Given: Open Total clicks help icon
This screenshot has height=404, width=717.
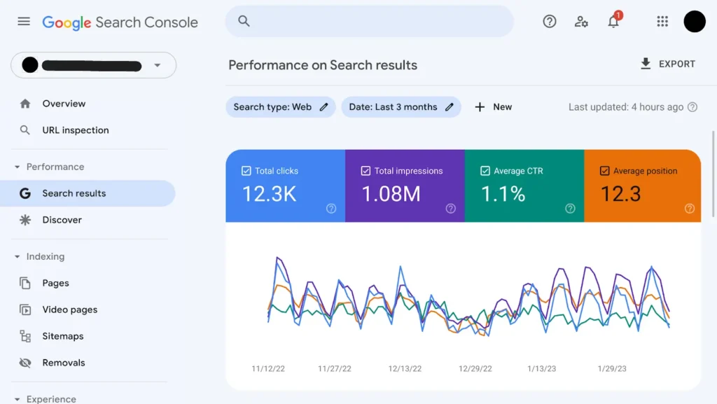Looking at the screenshot, I should pyautogui.click(x=331, y=209).
